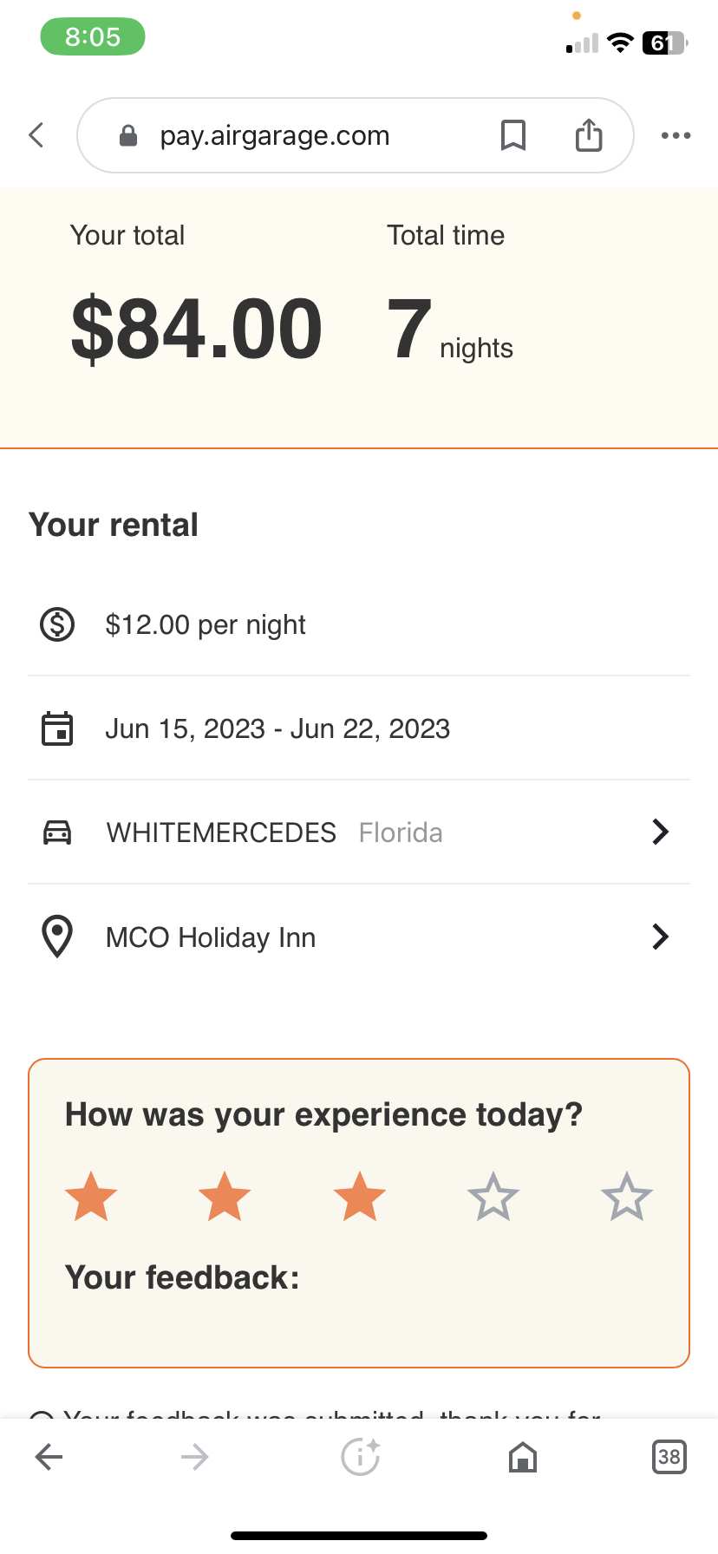Open the tab switcher showing 38 tabs
Screen dimensions: 718x1554
(669, 1457)
